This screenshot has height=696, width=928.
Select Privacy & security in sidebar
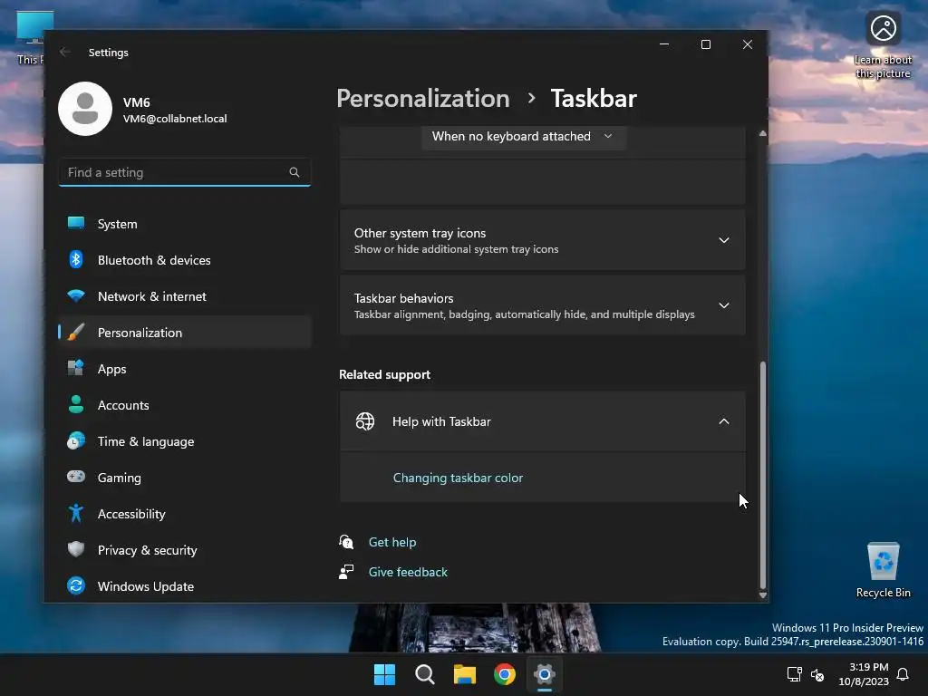pos(185,550)
